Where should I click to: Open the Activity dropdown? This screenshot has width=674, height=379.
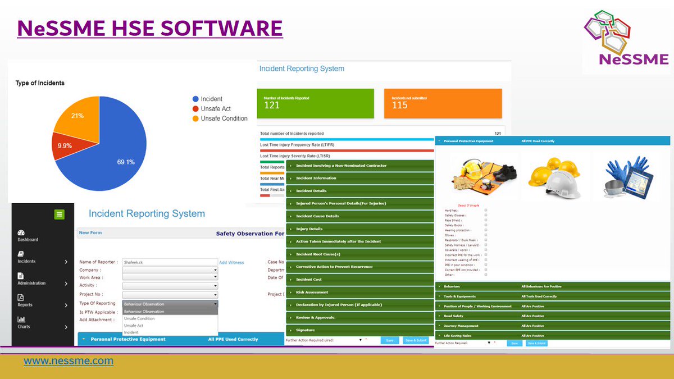(170, 286)
